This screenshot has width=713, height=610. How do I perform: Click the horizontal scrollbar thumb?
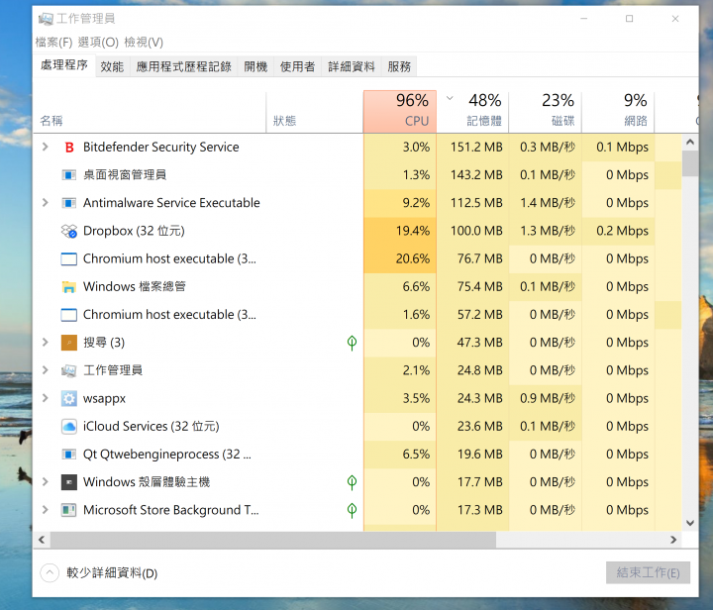pyautogui.click(x=273, y=540)
